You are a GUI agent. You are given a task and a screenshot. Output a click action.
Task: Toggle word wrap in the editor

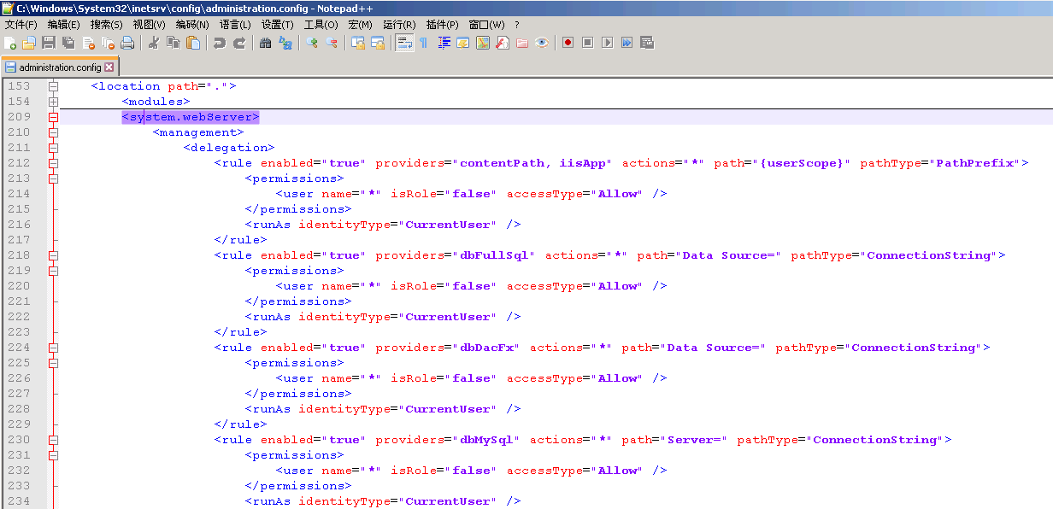pos(404,43)
